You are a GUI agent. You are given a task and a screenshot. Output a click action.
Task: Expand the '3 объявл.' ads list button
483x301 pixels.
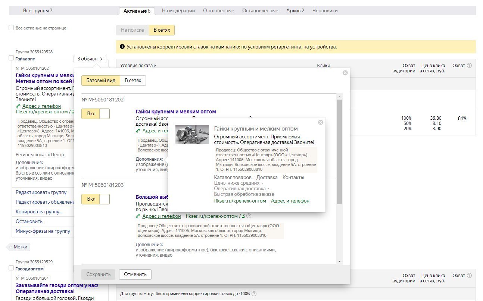pyautogui.click(x=90, y=59)
